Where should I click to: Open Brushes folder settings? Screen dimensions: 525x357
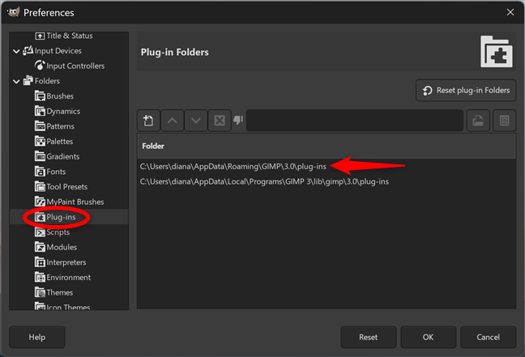click(54, 96)
